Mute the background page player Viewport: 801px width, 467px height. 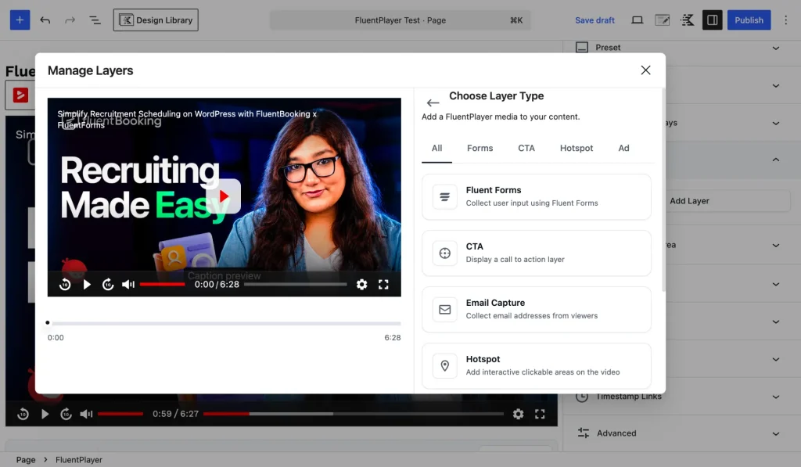86,414
